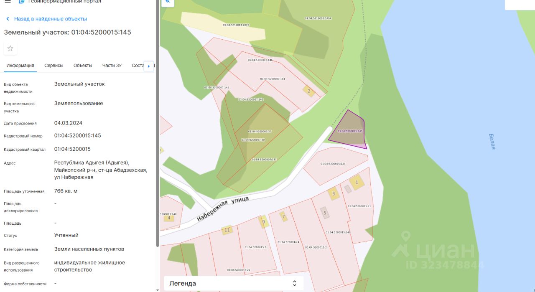Click the date value 04.03.2024
The image size is (535, 292).
pyautogui.click(x=68, y=123)
